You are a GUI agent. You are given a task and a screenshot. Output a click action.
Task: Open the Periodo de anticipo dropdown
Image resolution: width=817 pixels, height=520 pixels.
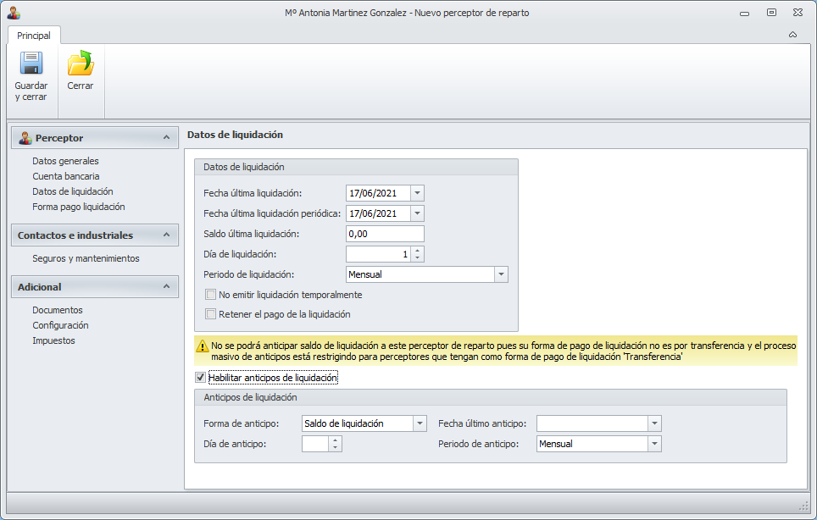click(x=654, y=444)
